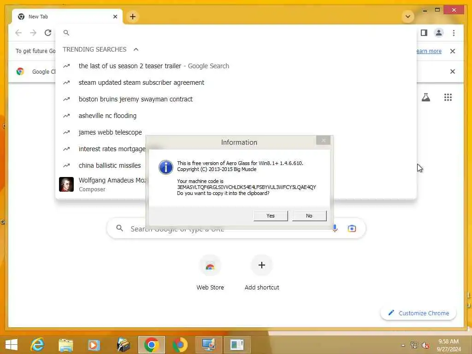Click the trending arrow beside 'asheville nc flooding'

point(66,116)
